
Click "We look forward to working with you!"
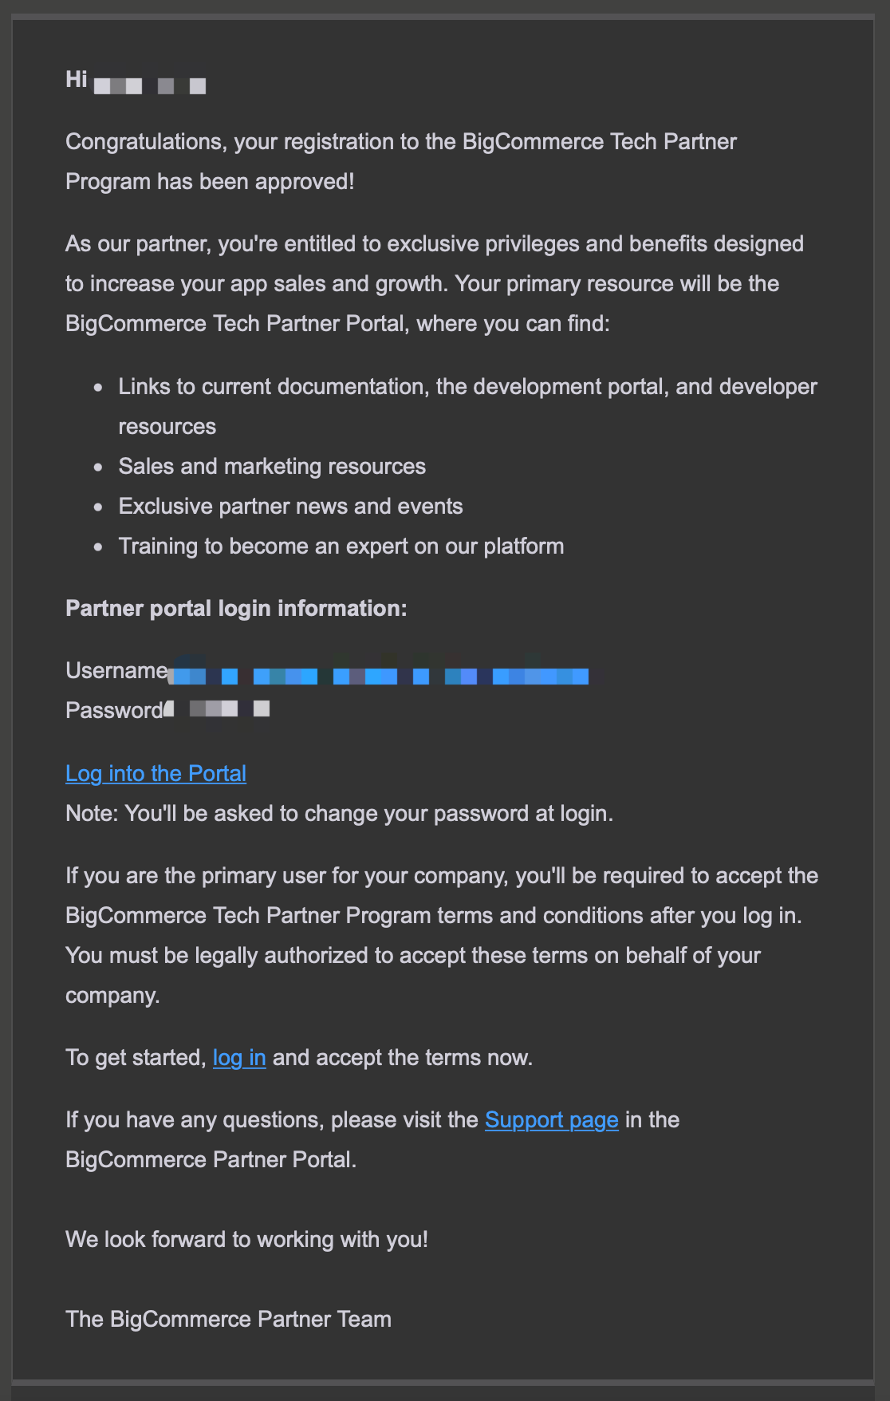tap(246, 1239)
